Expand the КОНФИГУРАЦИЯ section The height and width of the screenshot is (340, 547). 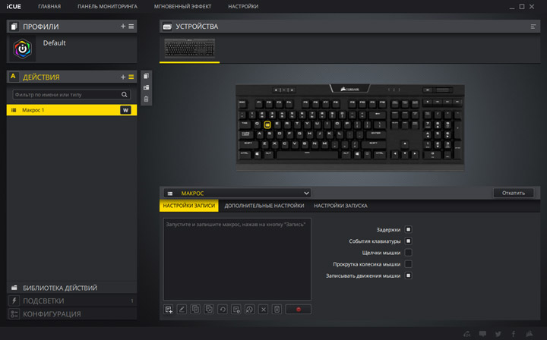71,314
